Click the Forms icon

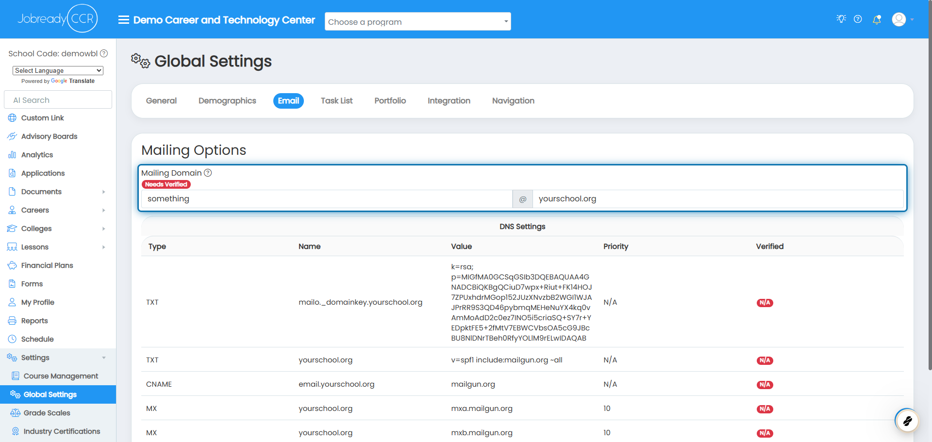12,284
